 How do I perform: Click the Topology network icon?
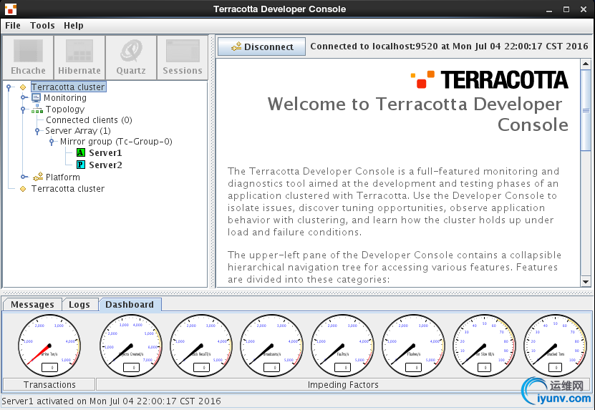[37, 109]
